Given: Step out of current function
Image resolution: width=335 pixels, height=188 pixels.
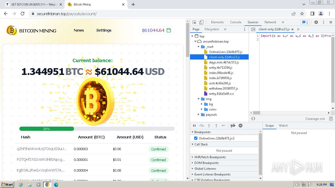Looking at the screenshot, I should coord(216,126).
